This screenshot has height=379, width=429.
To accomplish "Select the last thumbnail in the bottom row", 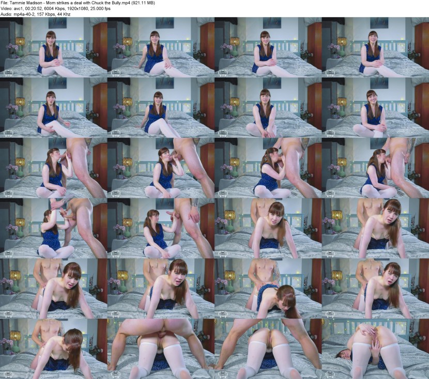I will coord(375,349).
